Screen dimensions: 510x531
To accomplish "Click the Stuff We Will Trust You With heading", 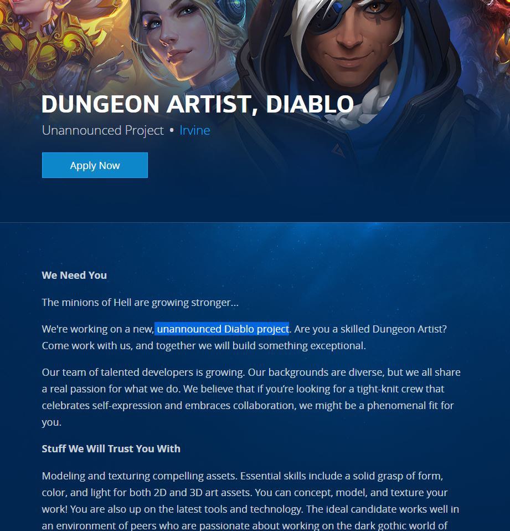I will point(111,449).
